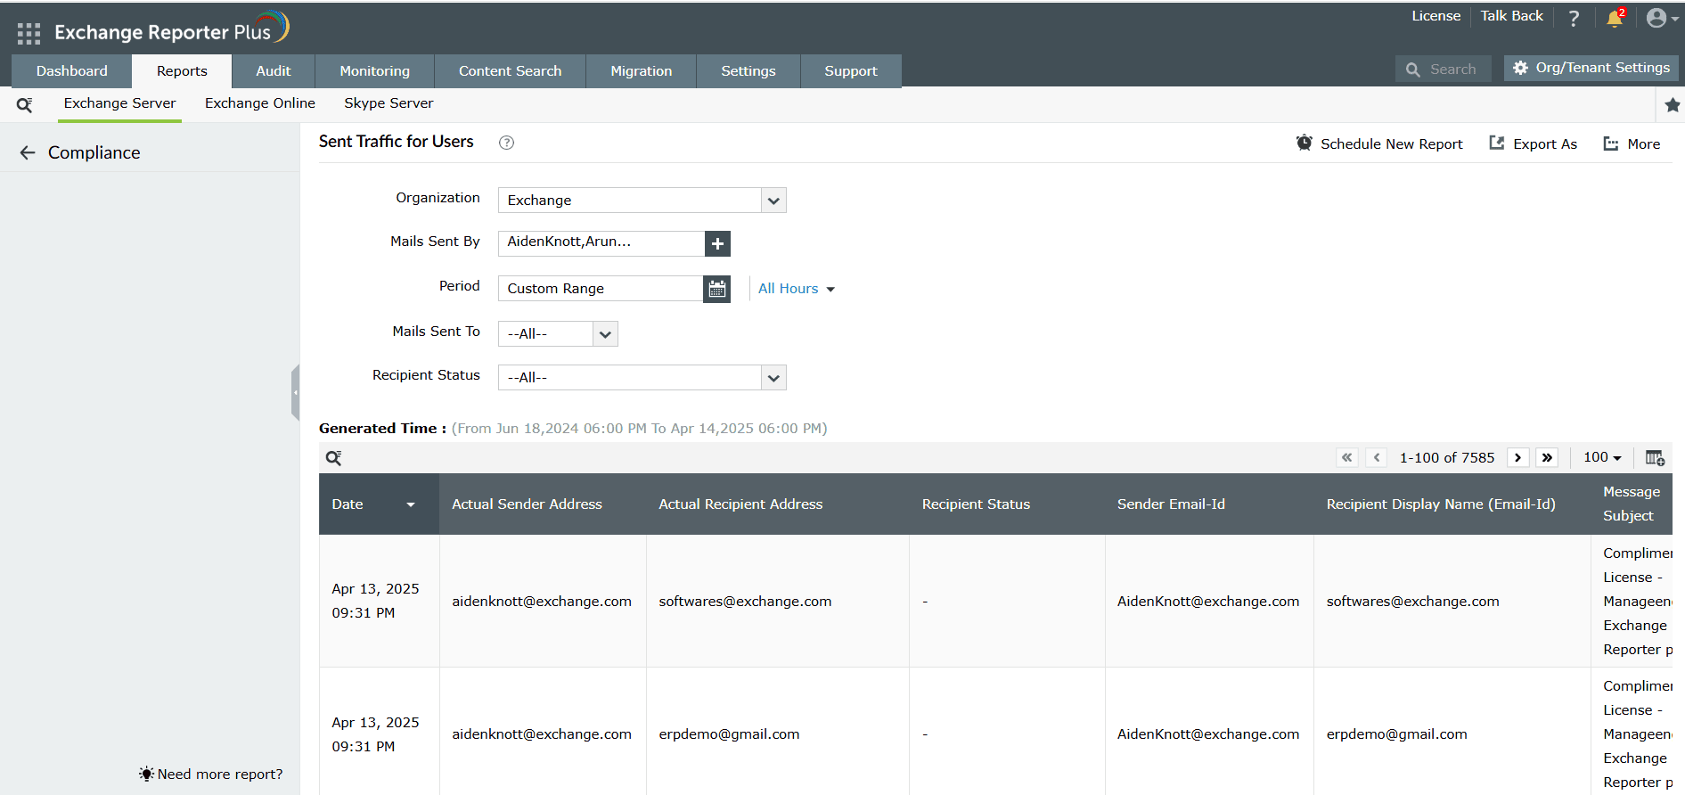The image size is (1685, 795).
Task: Open the Settings tab
Action: pos(748,71)
